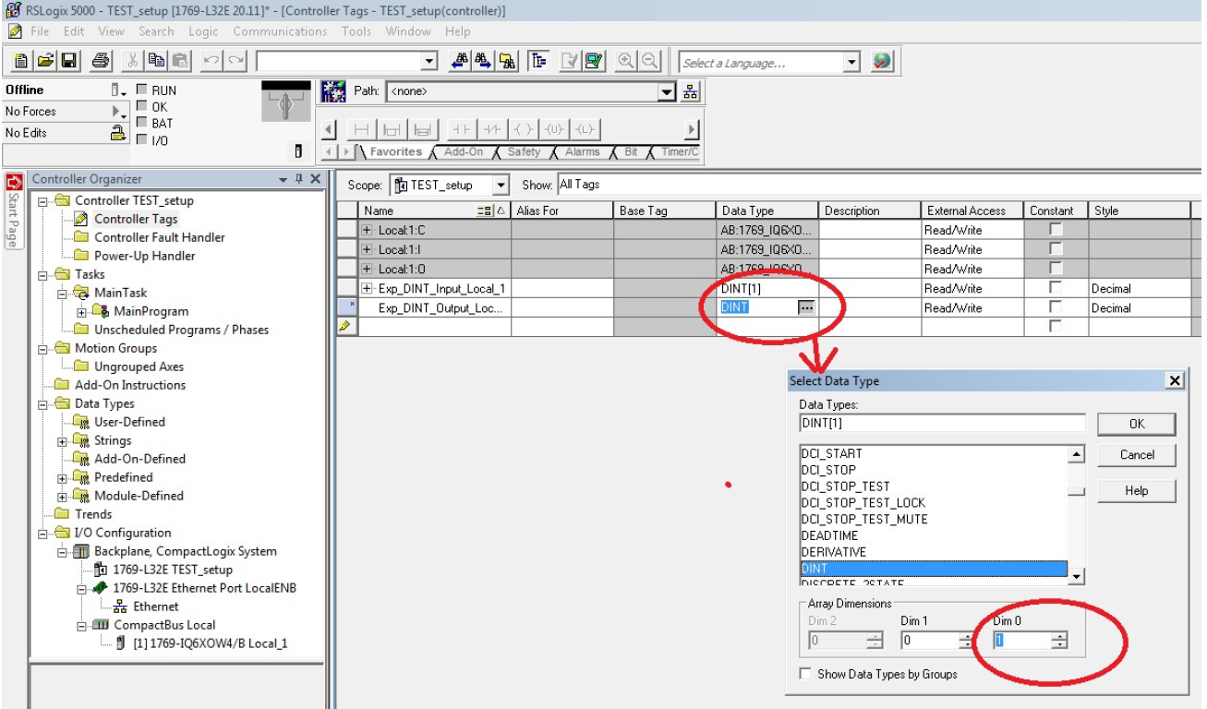This screenshot has height=709, width=1207.
Task: Open the Path <none> dropdown
Action: tap(667, 91)
